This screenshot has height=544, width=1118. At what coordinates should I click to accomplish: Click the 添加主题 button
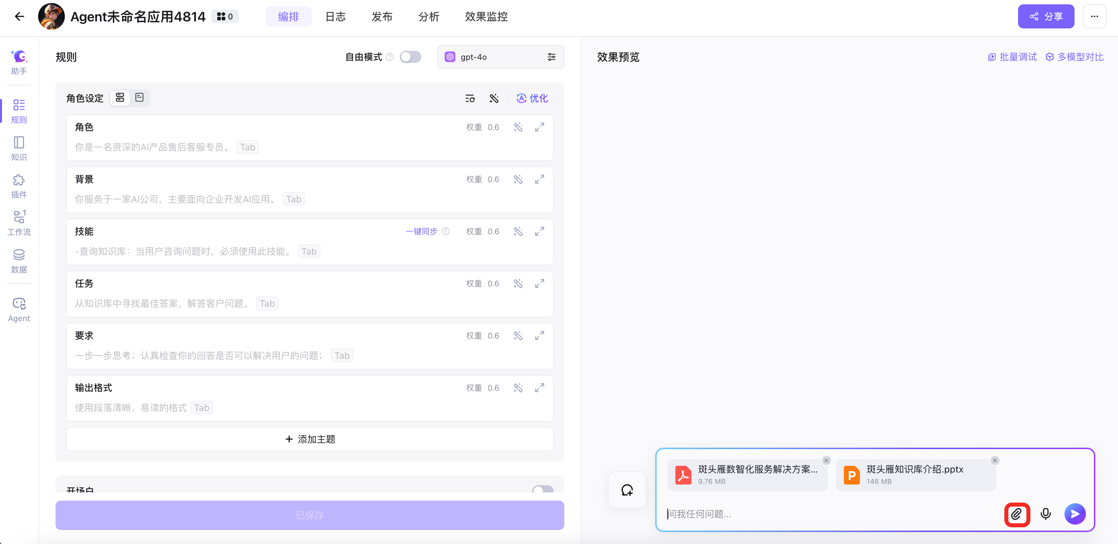(310, 439)
